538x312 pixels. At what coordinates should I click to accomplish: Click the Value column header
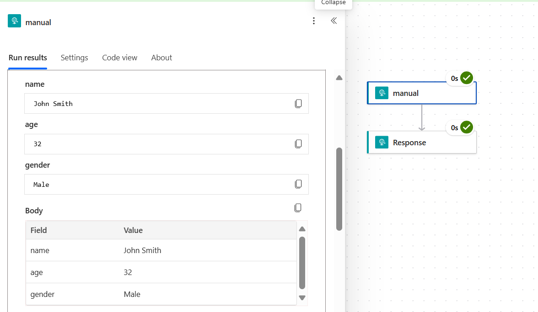click(x=133, y=230)
